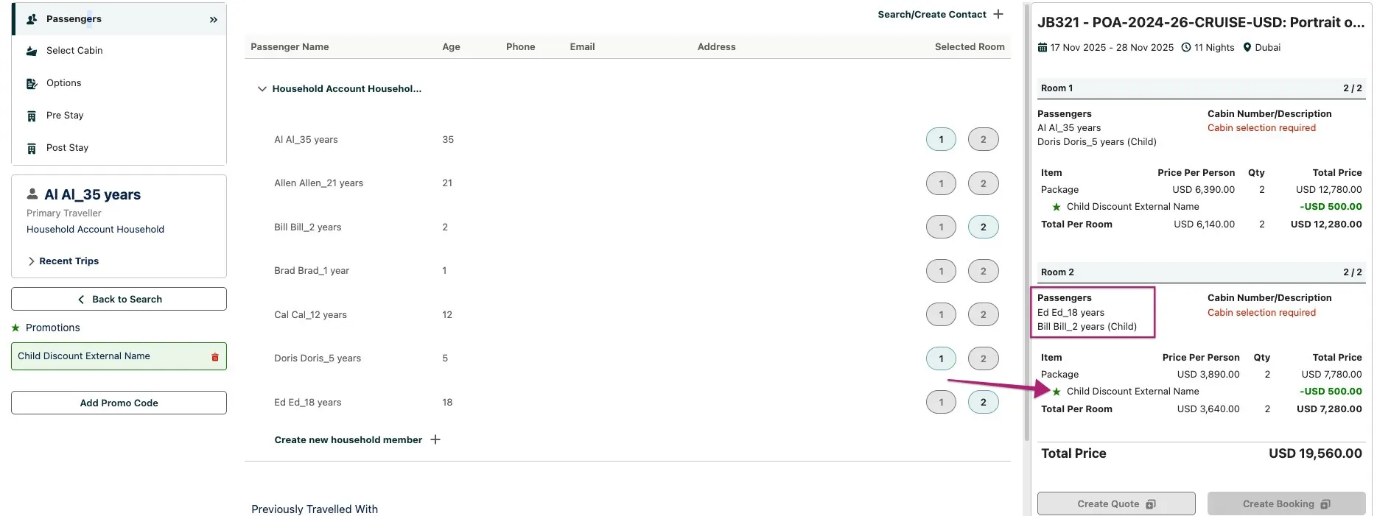The width and height of the screenshot is (1377, 516).
Task: Delete the Child Discount promotion with trash icon
Action: point(215,357)
